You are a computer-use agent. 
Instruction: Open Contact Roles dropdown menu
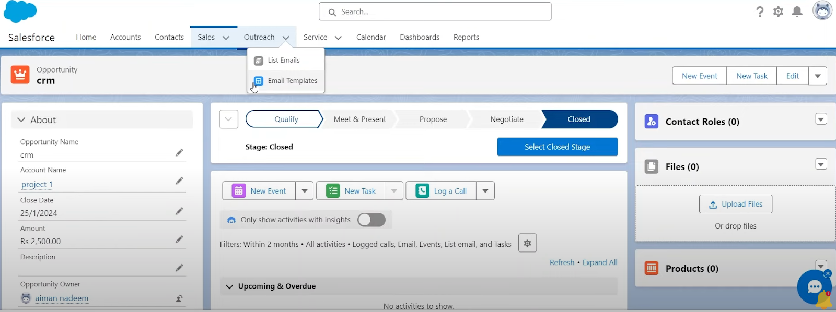pyautogui.click(x=821, y=119)
